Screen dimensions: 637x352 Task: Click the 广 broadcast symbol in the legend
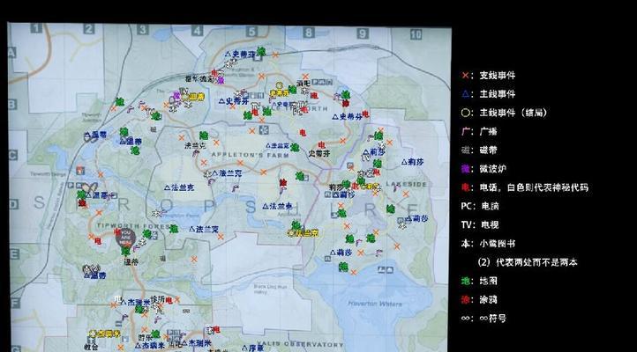point(465,132)
